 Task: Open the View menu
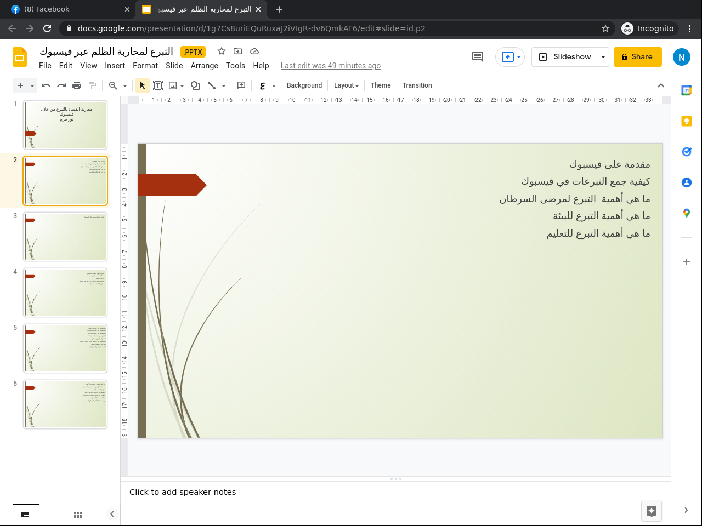[88, 66]
